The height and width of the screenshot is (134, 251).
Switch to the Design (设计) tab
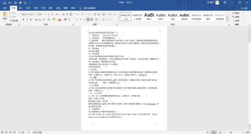click(28, 8)
